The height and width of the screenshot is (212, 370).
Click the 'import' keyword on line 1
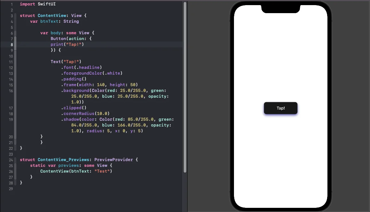pos(28,4)
